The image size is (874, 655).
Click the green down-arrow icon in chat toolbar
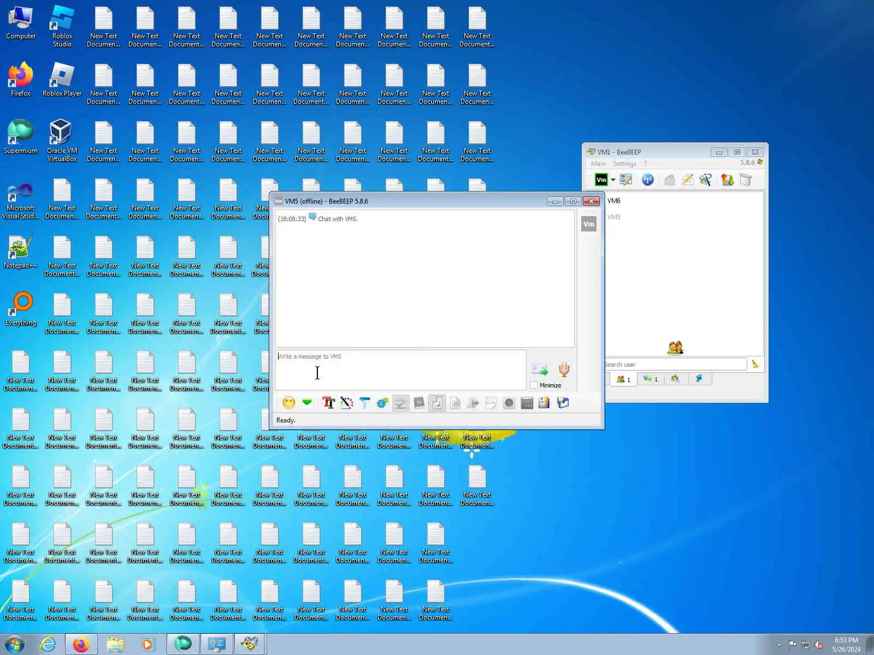[x=307, y=403]
